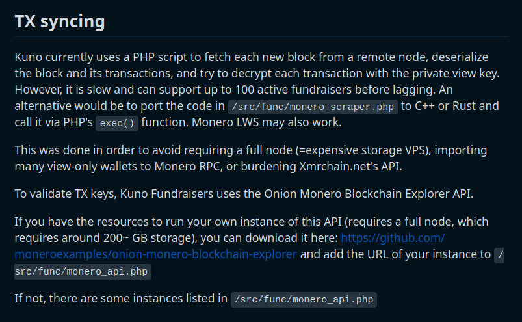Screen dimensions: 522x322
Task: Click the TX syncing heading
Action: (x=60, y=21)
